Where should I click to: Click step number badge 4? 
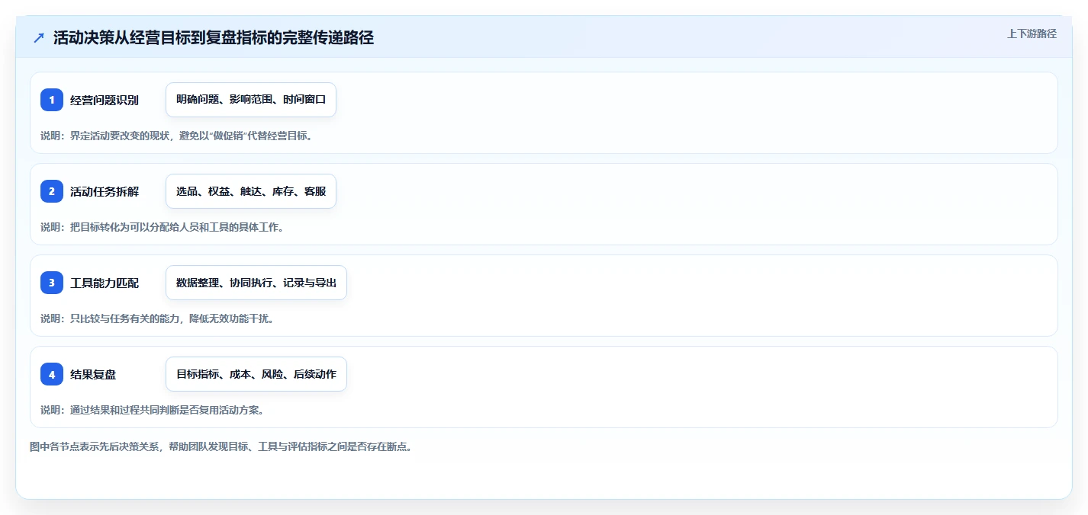click(52, 374)
